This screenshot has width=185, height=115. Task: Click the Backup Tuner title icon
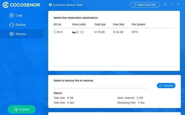50,5
